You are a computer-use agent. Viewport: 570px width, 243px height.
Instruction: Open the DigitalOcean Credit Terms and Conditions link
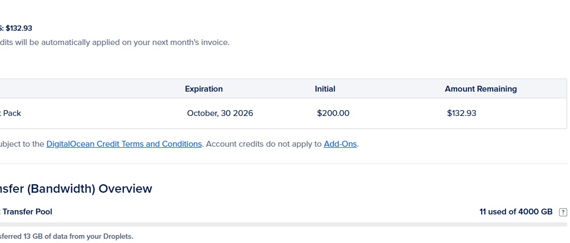tap(124, 144)
